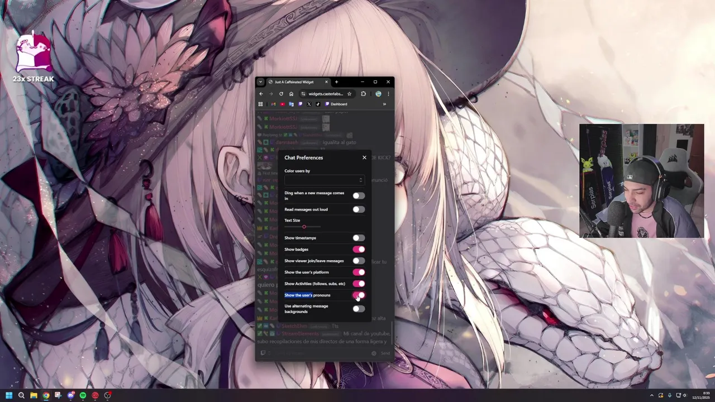Viewport: 715px width, 402px height.
Task: Open File Explorer from taskbar
Action: 34,395
